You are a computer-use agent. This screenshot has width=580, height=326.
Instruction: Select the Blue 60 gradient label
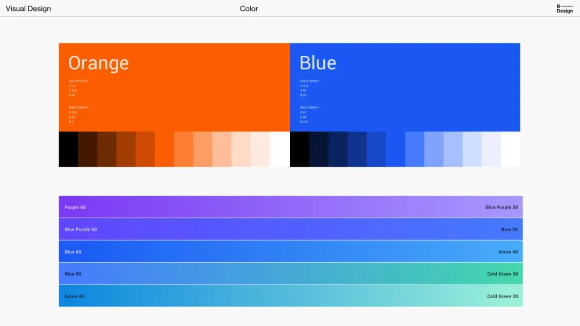[x=73, y=252]
